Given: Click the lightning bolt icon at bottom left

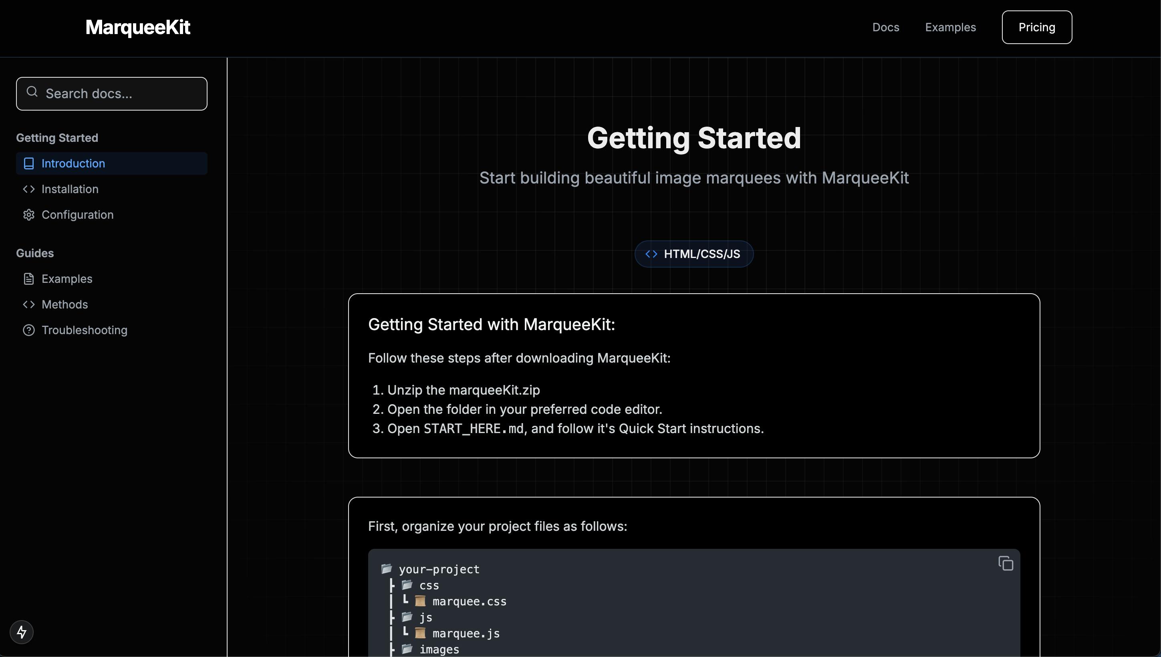Looking at the screenshot, I should tap(22, 632).
